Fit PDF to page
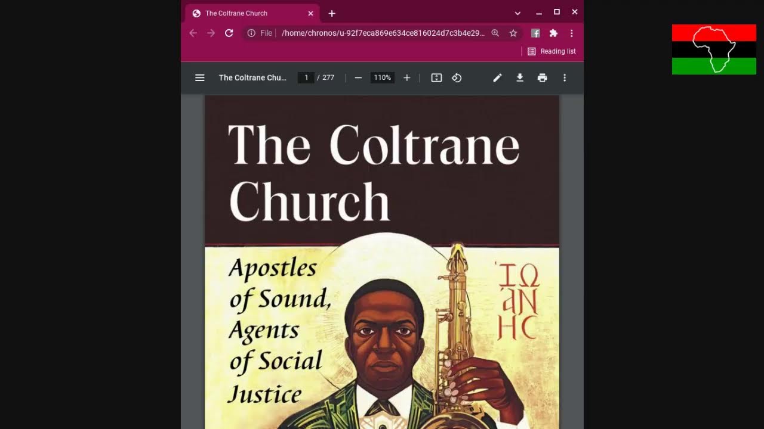 click(436, 77)
